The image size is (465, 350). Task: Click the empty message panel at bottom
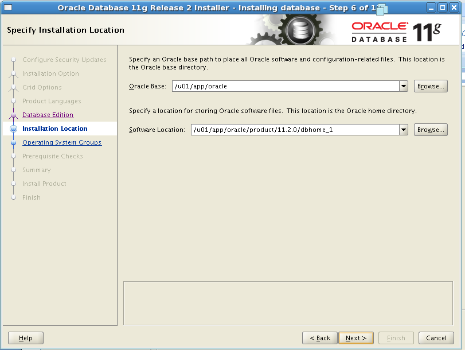point(288,303)
